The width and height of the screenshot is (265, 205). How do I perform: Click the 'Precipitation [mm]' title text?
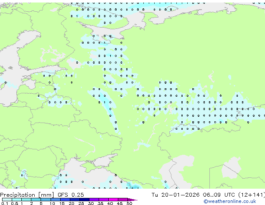27,195
